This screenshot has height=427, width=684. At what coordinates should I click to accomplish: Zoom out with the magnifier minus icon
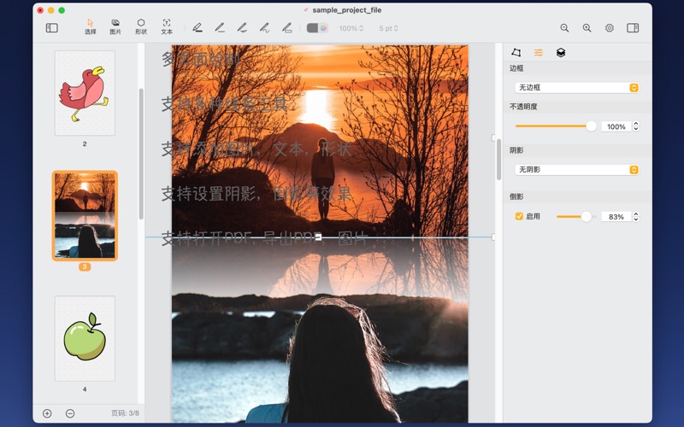pos(564,28)
